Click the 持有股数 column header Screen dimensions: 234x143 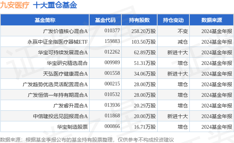pos(139,20)
